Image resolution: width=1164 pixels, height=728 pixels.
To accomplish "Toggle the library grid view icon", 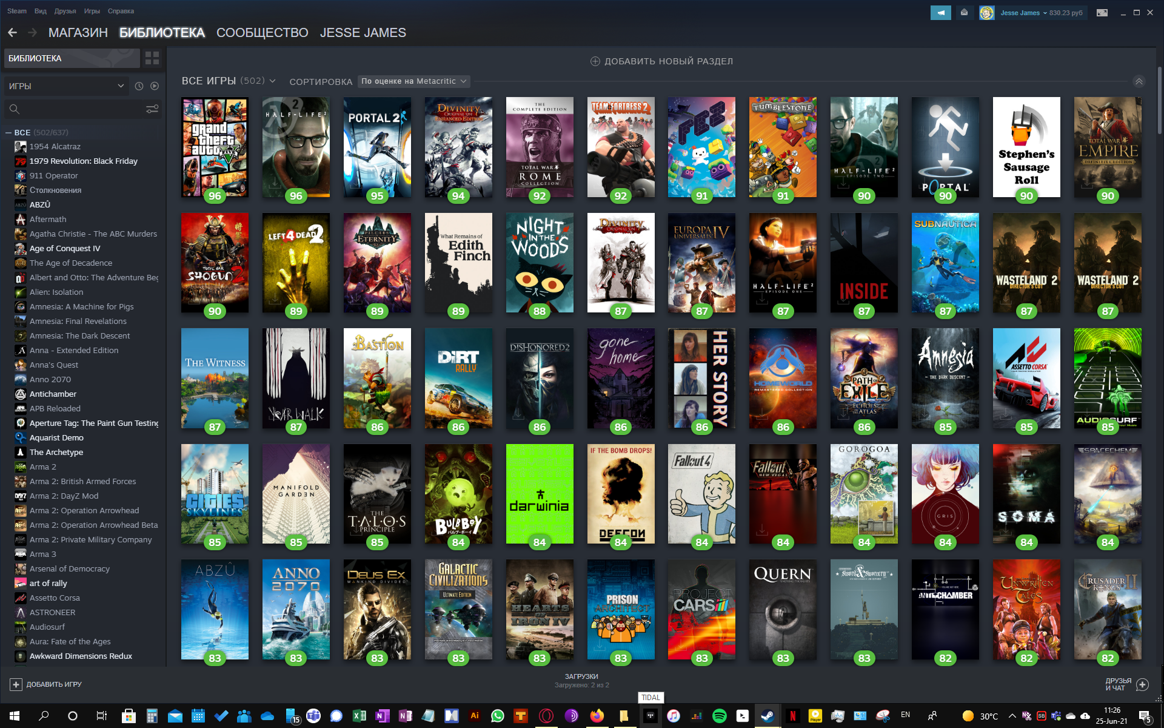I will click(x=152, y=58).
